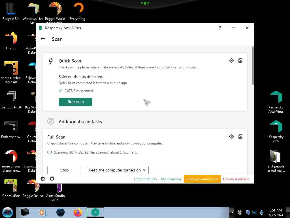Select the Visual Studio 2015 desktop icon
Viewport: 290px width, 218px height.
click(55, 192)
